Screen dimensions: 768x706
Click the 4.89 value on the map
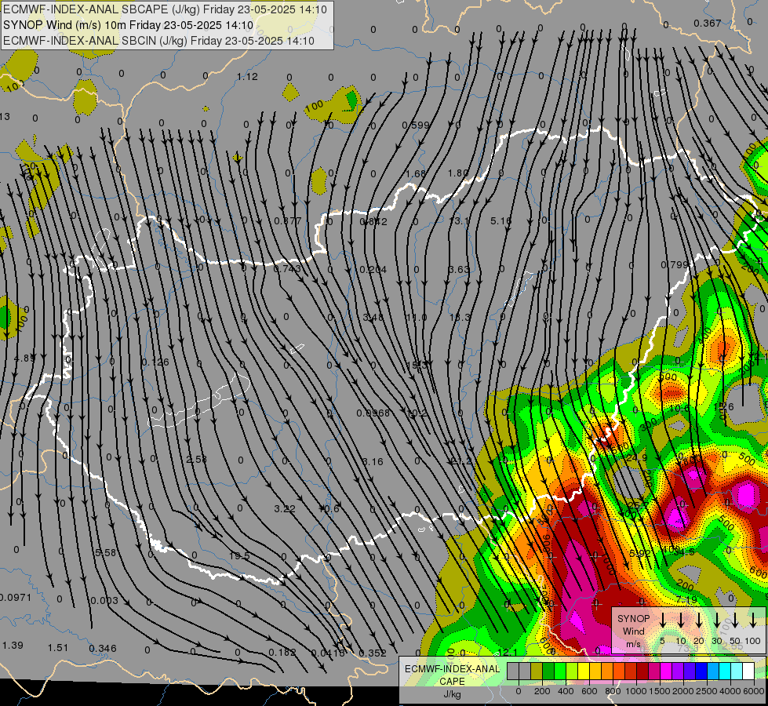click(24, 358)
